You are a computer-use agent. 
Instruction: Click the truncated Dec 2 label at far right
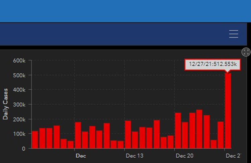pos(233,156)
